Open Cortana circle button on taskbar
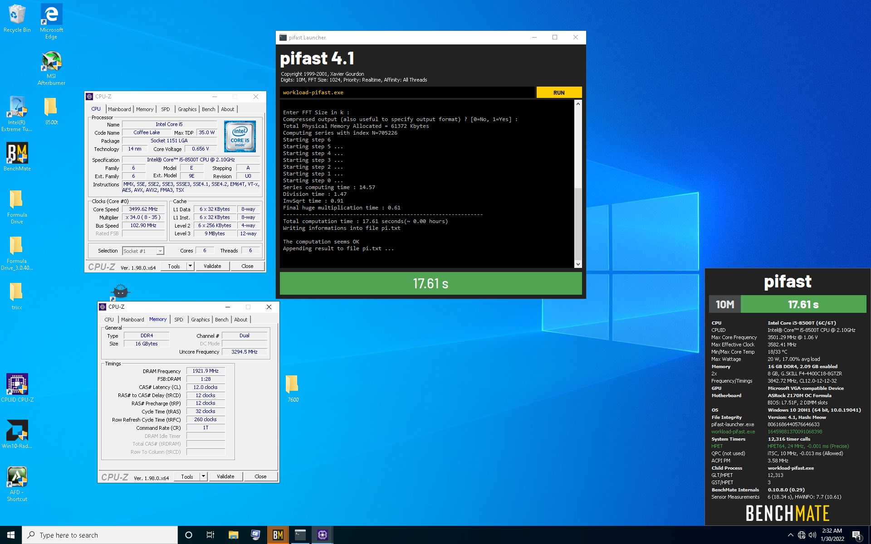Screen dimensions: 871x544 click(x=189, y=535)
